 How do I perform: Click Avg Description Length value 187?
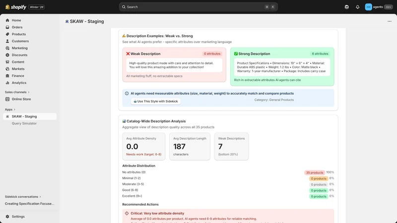pos(179,147)
